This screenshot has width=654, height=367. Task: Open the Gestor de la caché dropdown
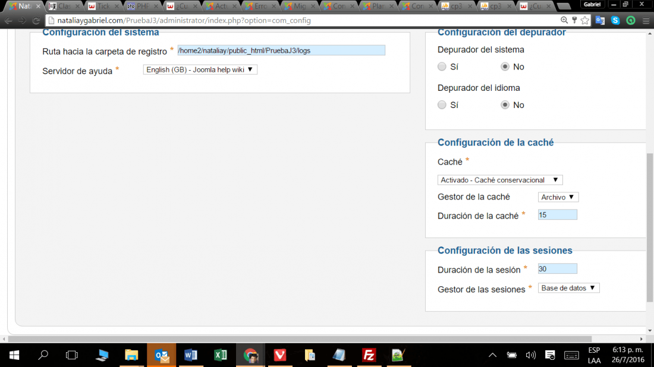tap(558, 197)
